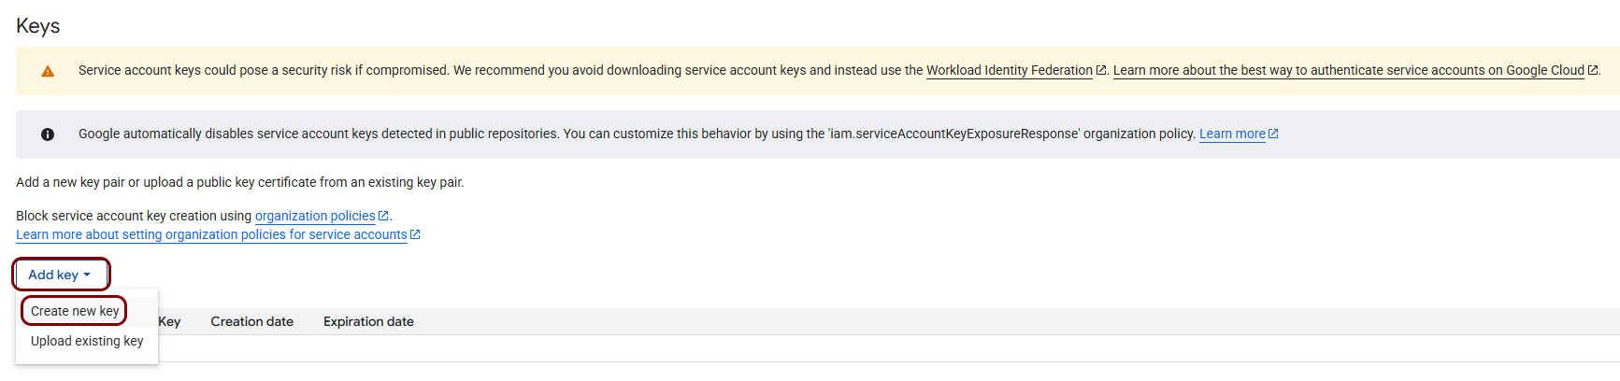Click external-link icon beside Learn more
1620x381 pixels.
tap(1273, 134)
